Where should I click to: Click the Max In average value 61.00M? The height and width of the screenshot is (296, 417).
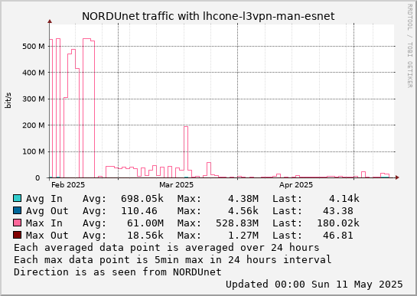pyautogui.click(x=145, y=223)
